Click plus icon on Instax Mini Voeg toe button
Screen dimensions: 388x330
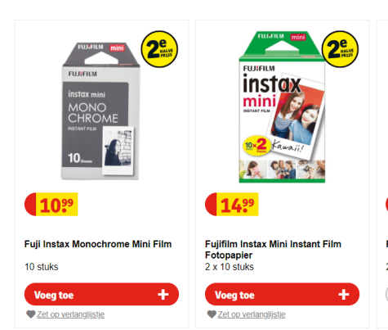click(x=344, y=295)
